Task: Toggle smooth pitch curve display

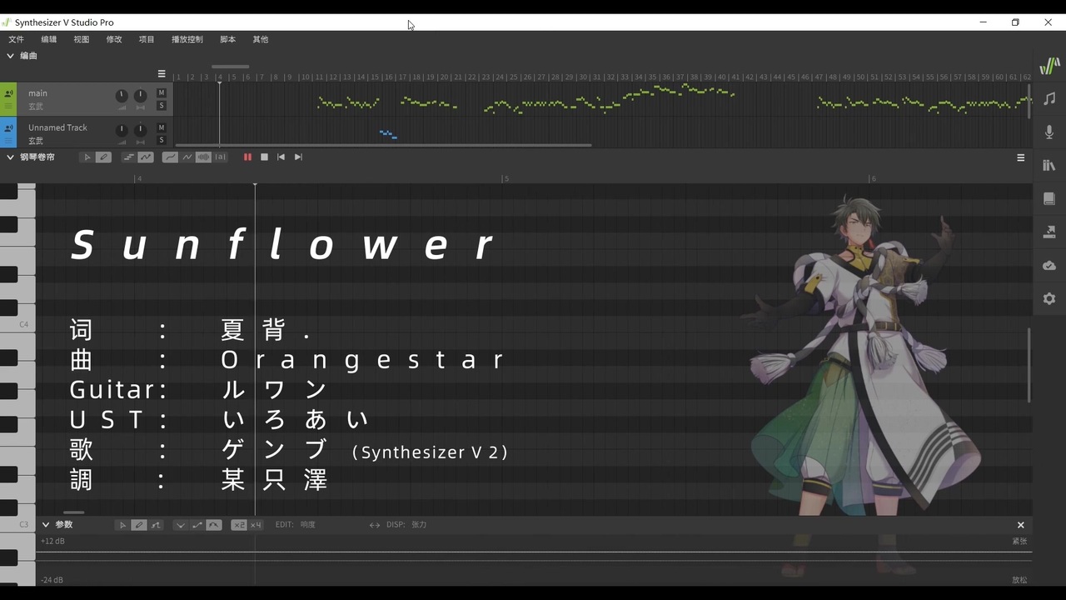Action: click(x=170, y=157)
